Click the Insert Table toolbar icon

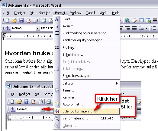[x=141, y=20]
